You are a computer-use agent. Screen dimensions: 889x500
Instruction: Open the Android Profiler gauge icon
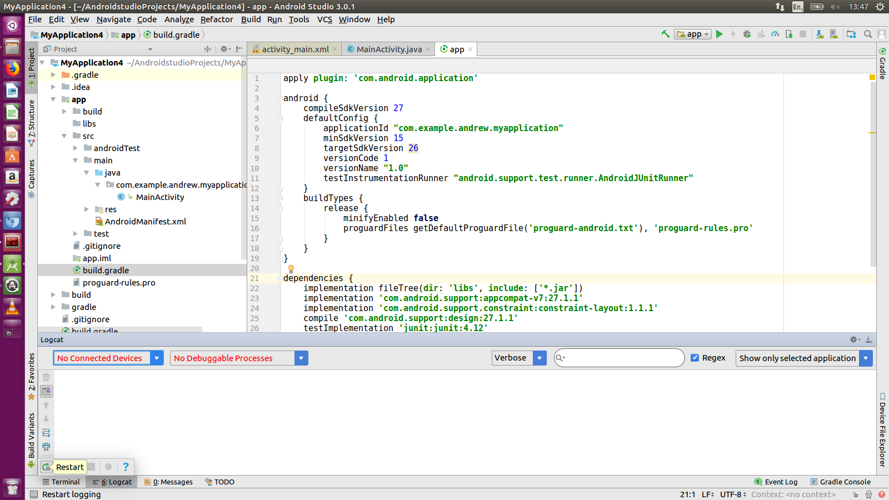[x=775, y=34]
